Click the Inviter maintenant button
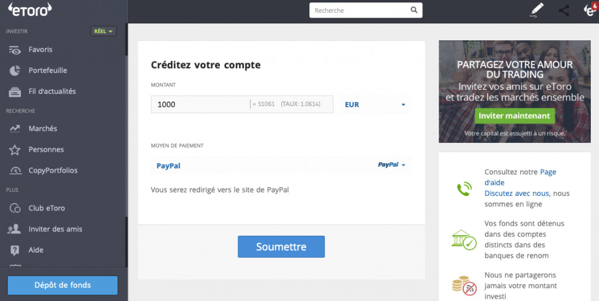599x301 pixels. pyautogui.click(x=514, y=116)
